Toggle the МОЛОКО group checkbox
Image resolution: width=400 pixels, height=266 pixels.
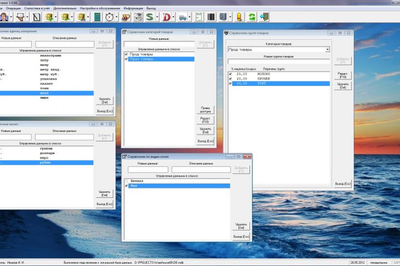pyautogui.click(x=231, y=74)
